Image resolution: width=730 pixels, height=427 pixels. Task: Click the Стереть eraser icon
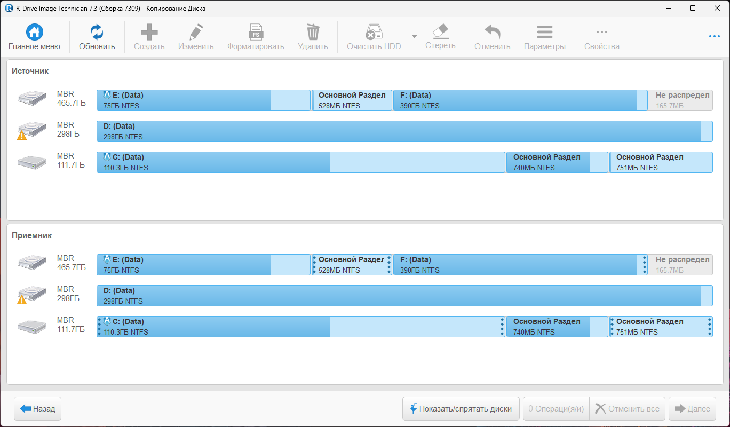[x=440, y=31]
